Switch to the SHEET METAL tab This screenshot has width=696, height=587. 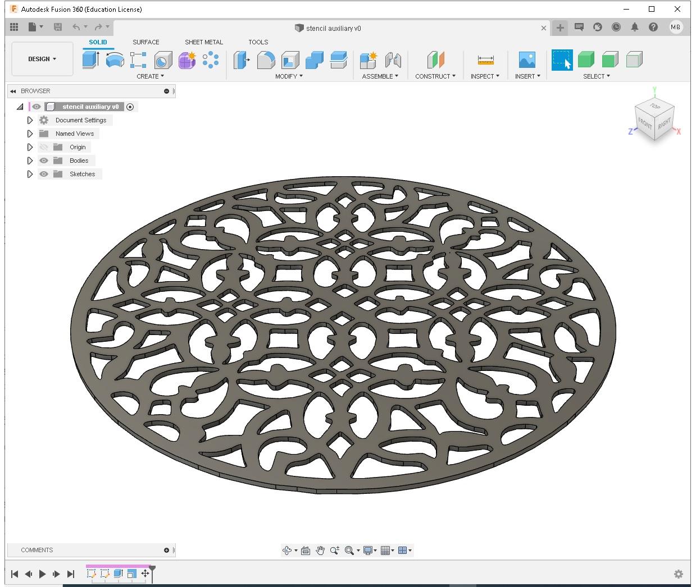pos(204,42)
